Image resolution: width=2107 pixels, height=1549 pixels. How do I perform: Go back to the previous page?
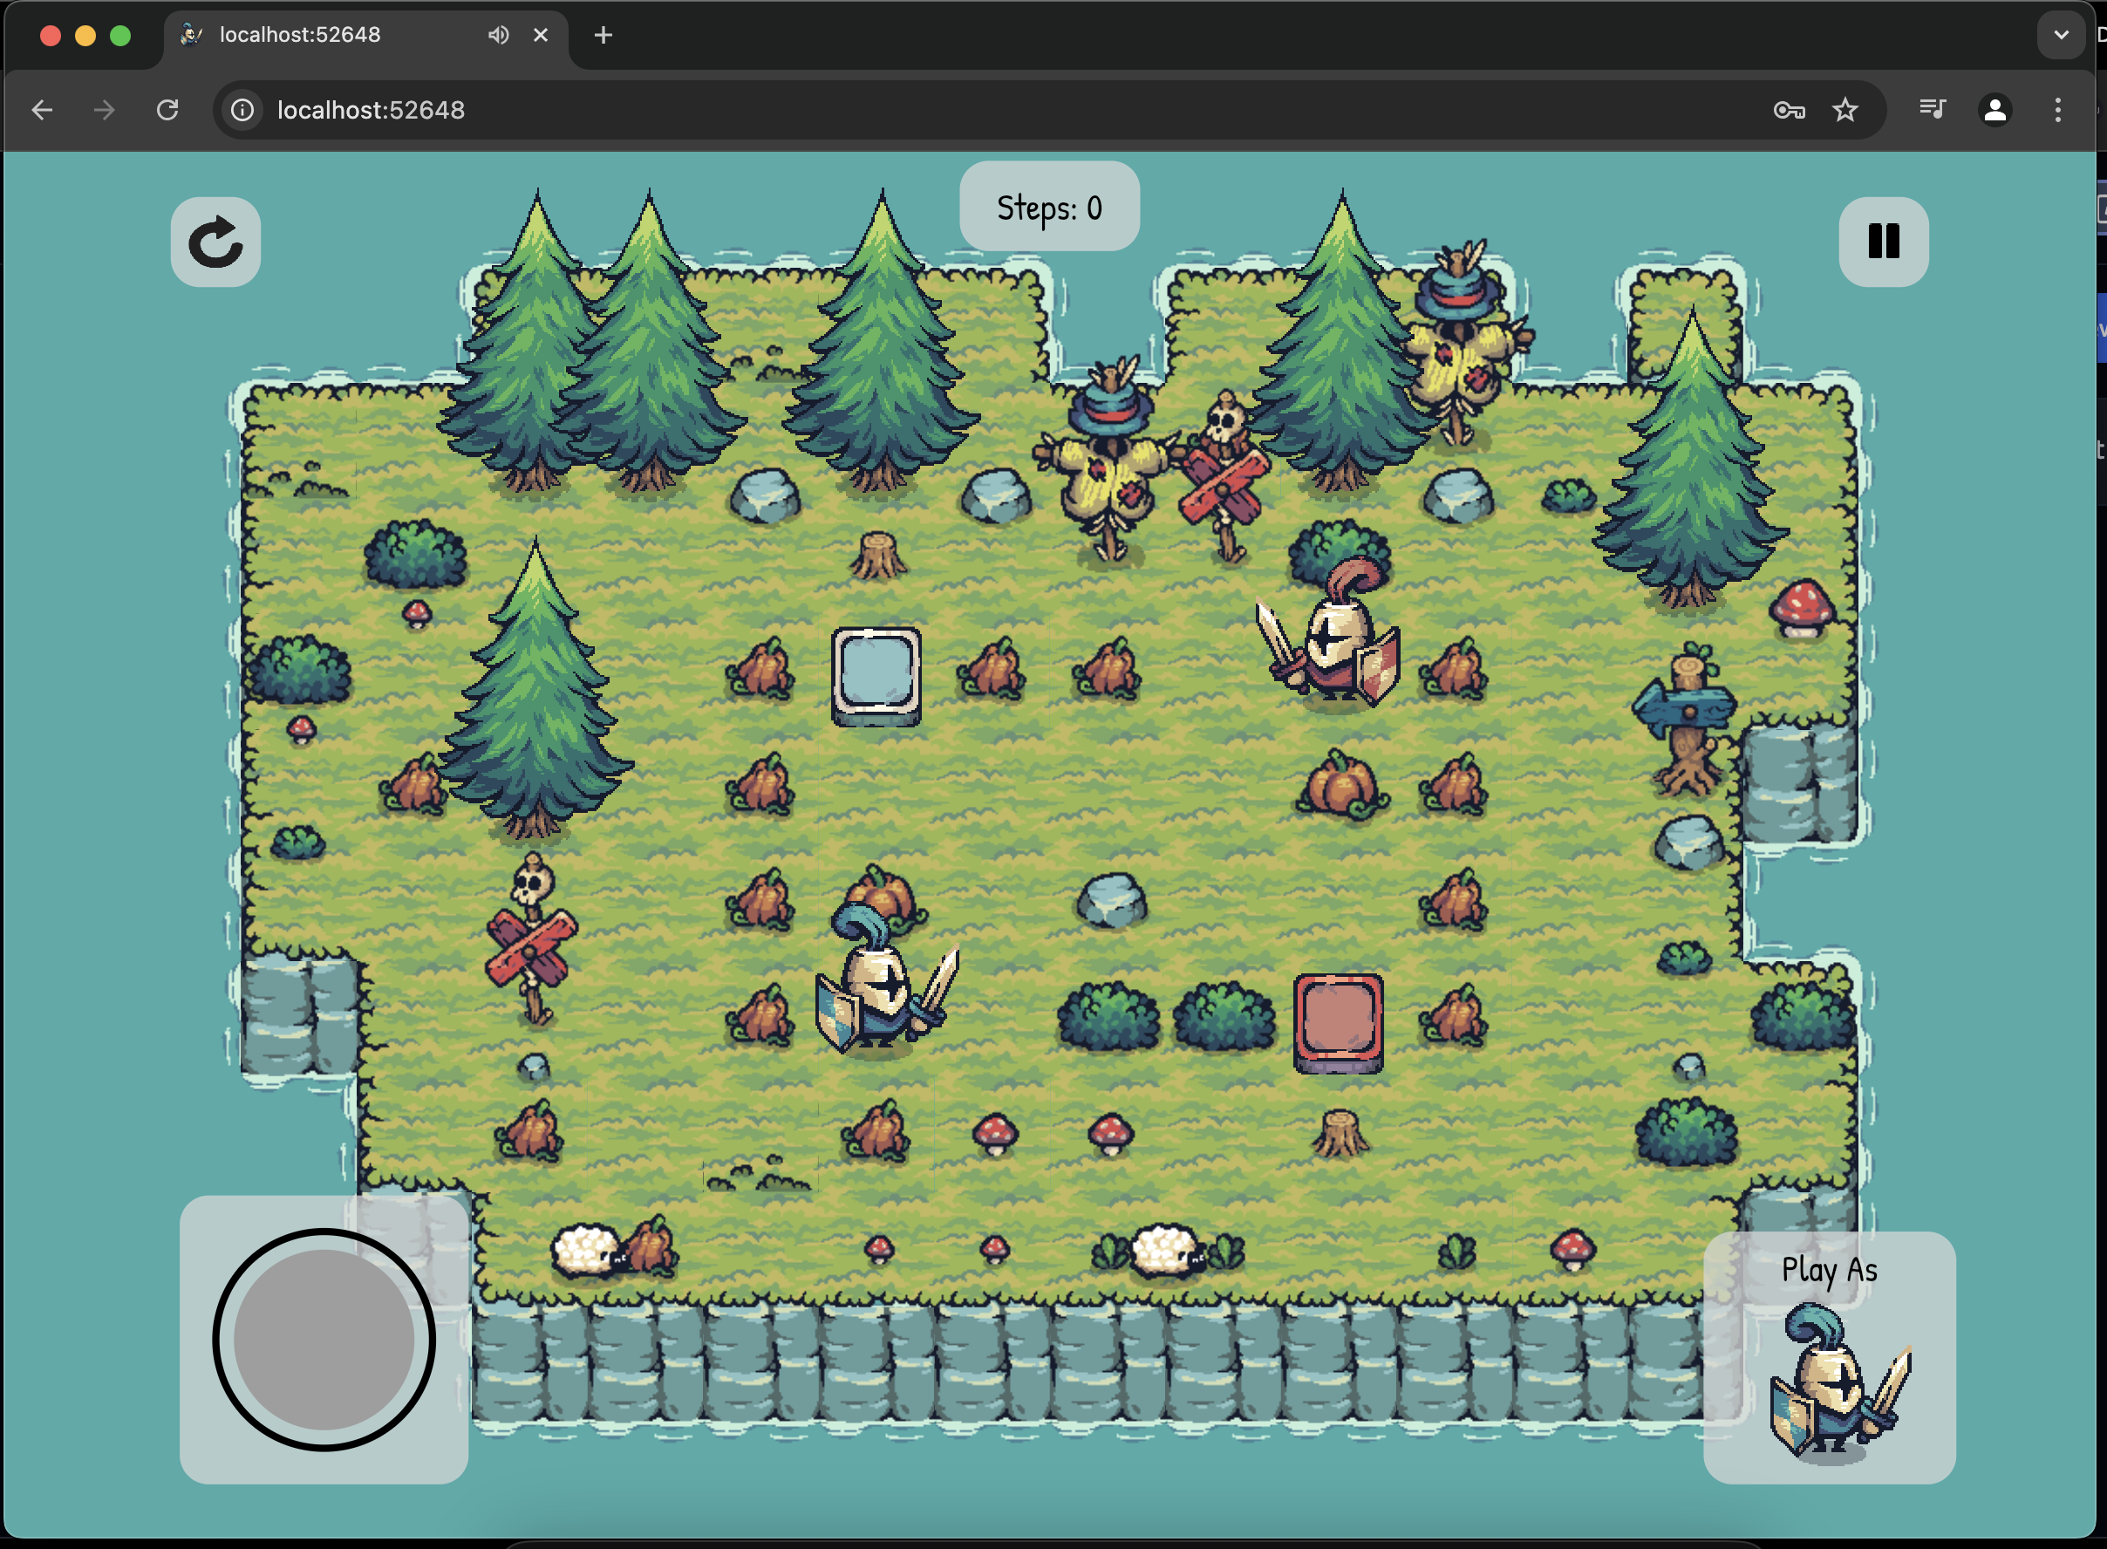click(x=42, y=110)
